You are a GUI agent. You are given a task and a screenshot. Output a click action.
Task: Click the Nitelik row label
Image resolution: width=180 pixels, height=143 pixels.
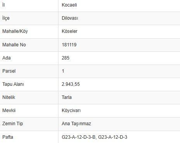(9, 97)
